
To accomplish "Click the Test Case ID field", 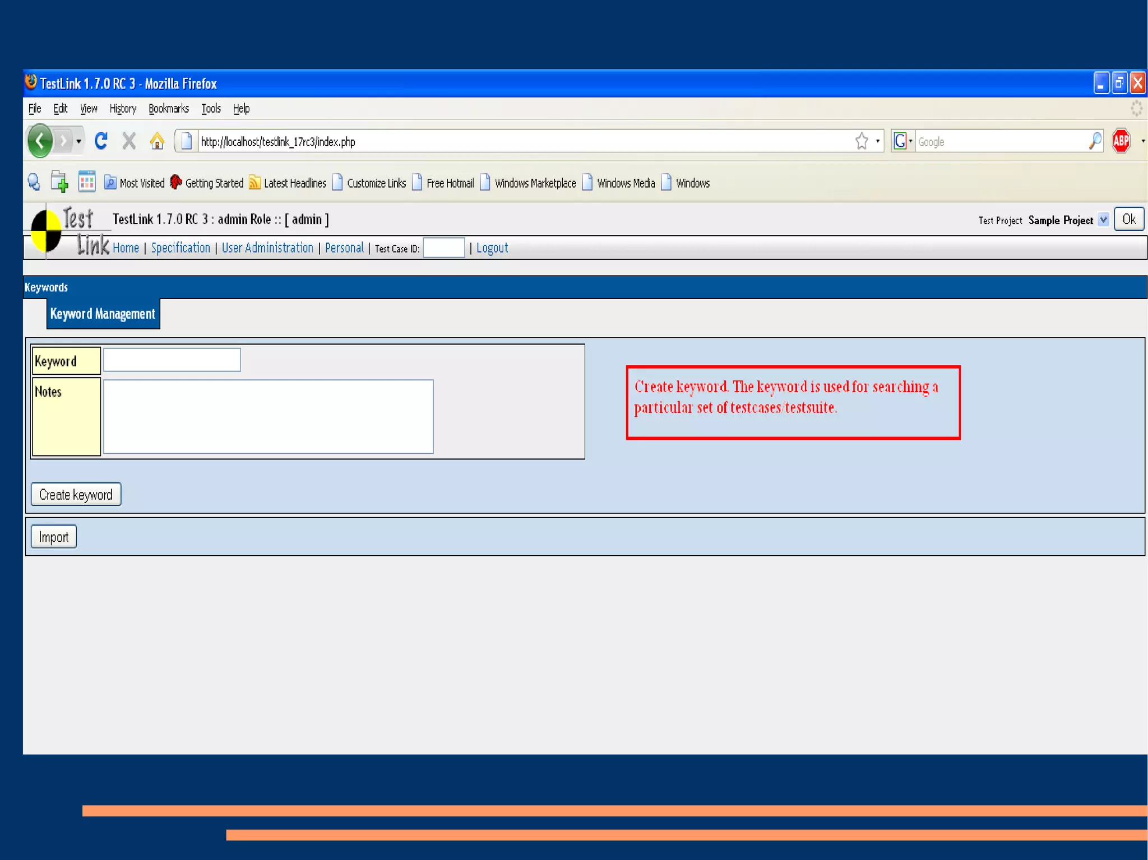I will (443, 248).
